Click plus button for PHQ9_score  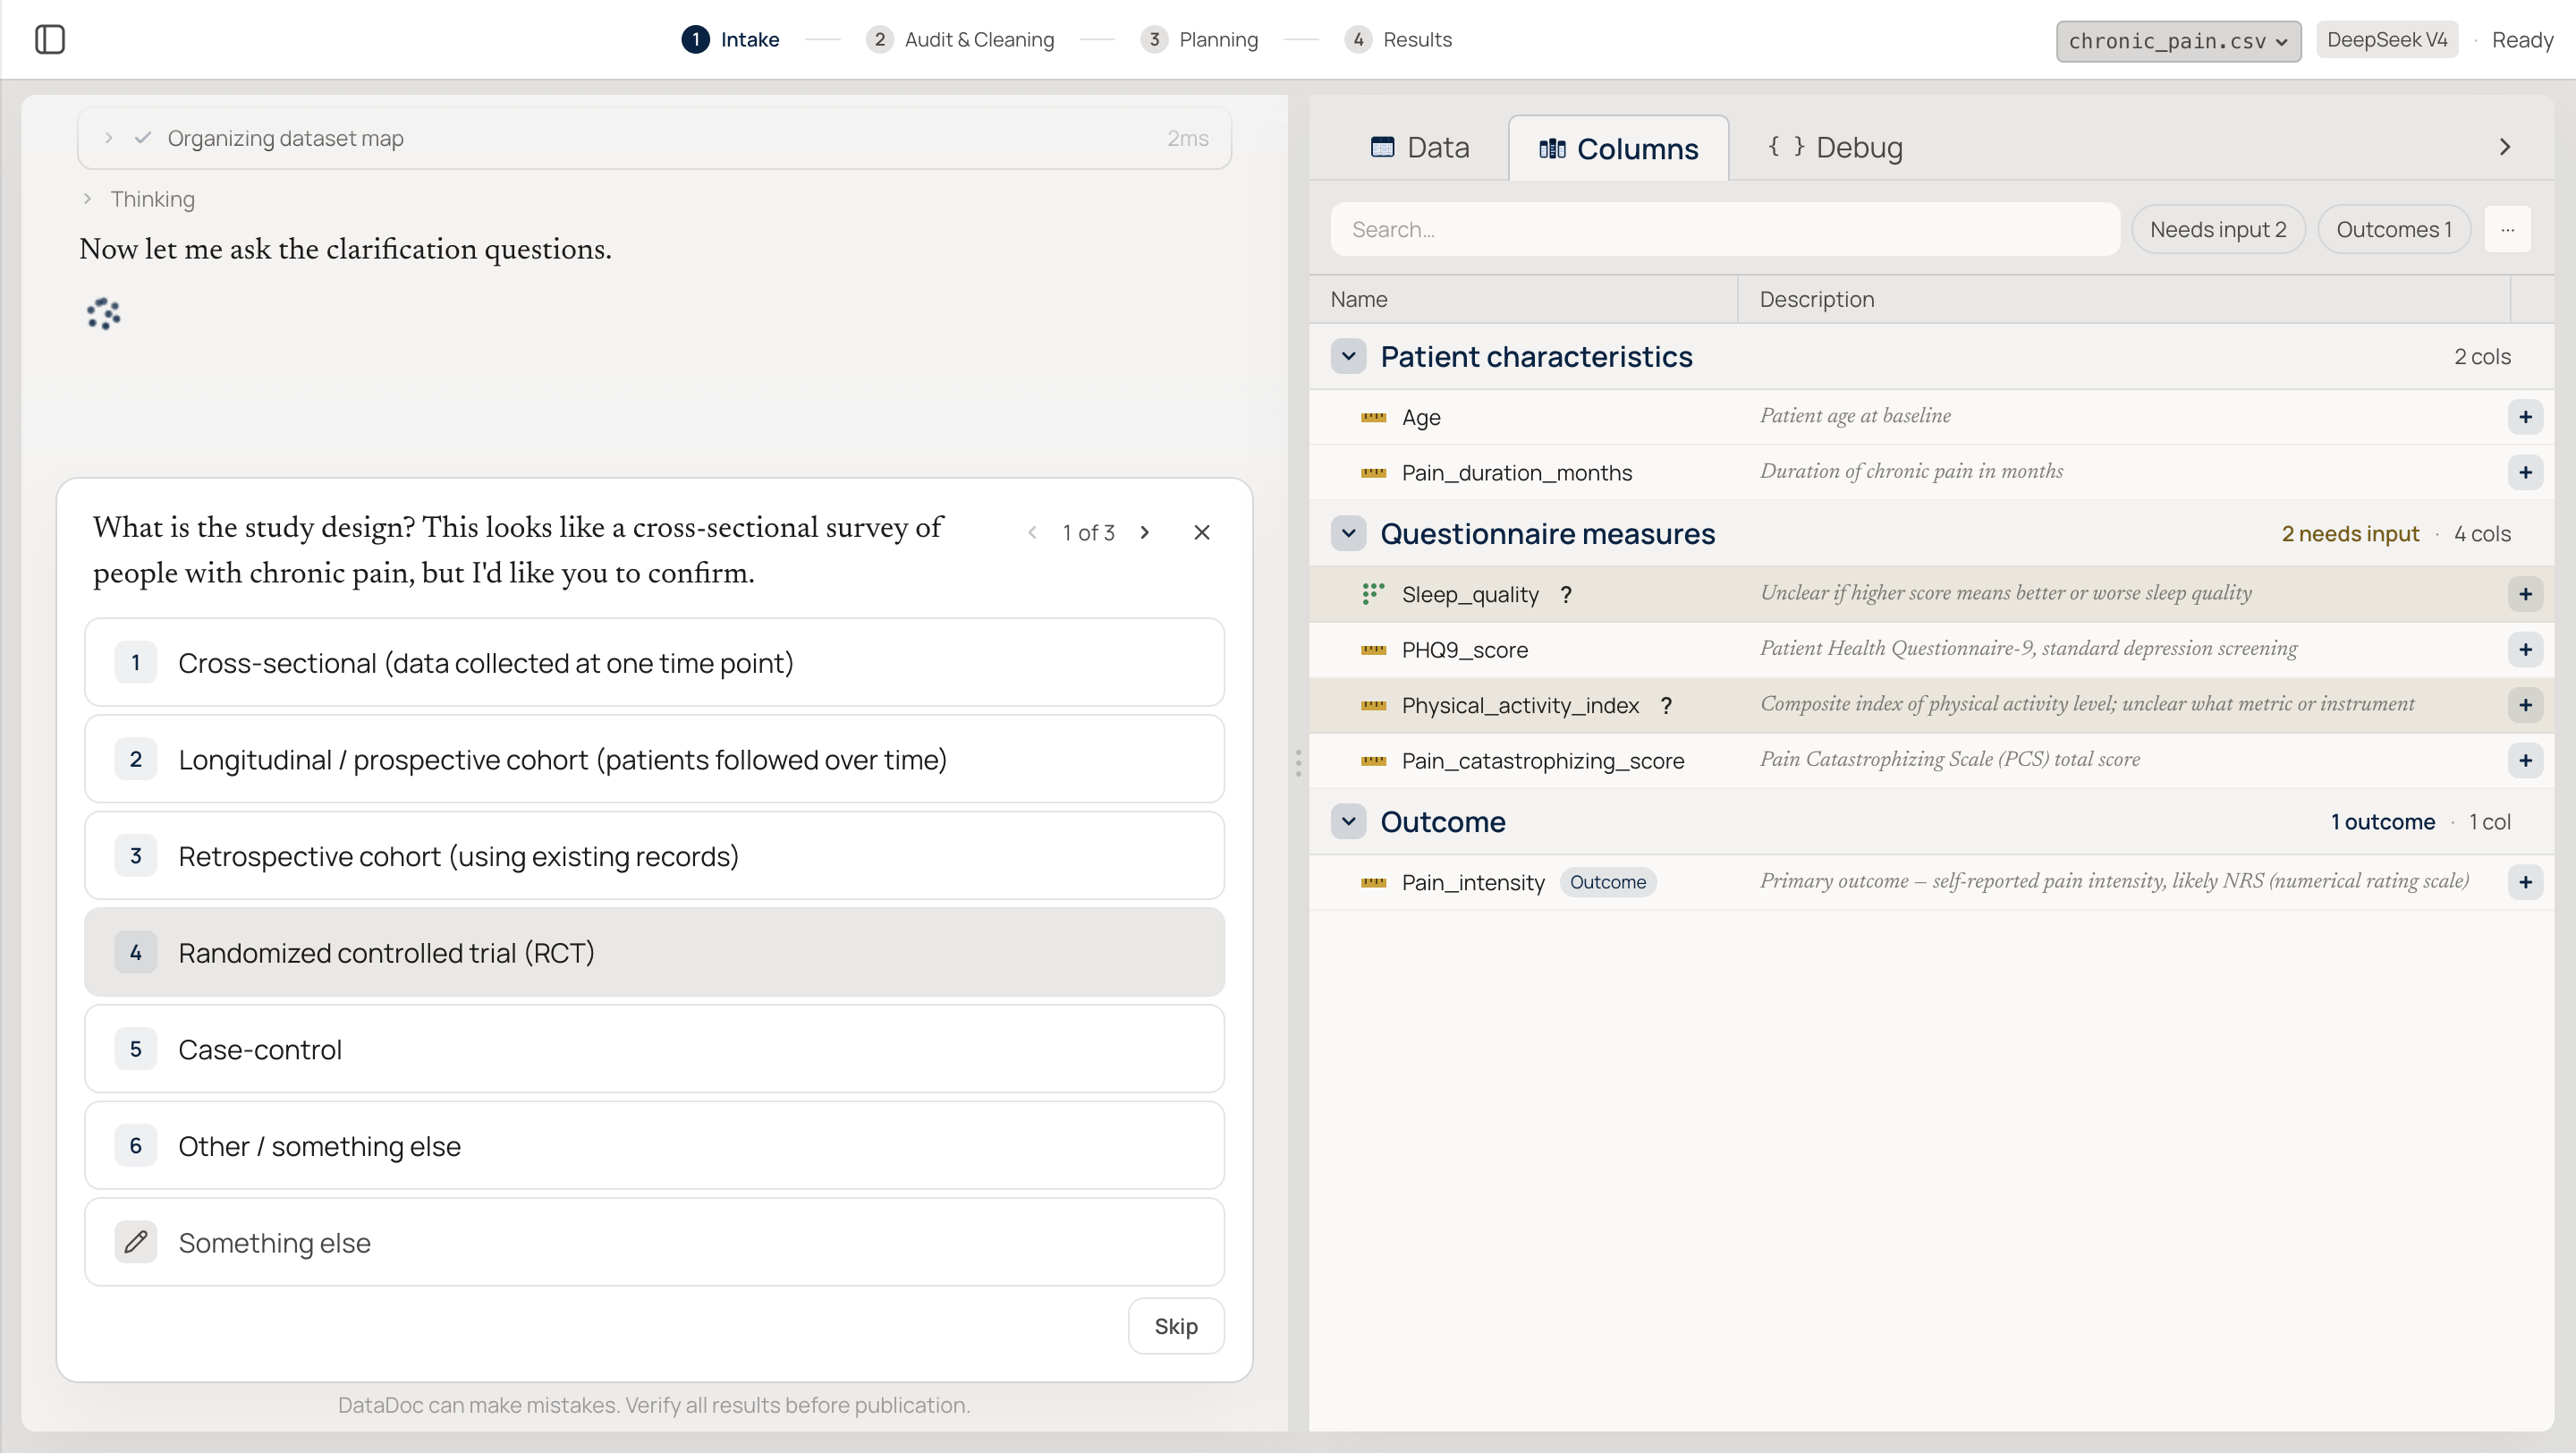pos(2525,650)
